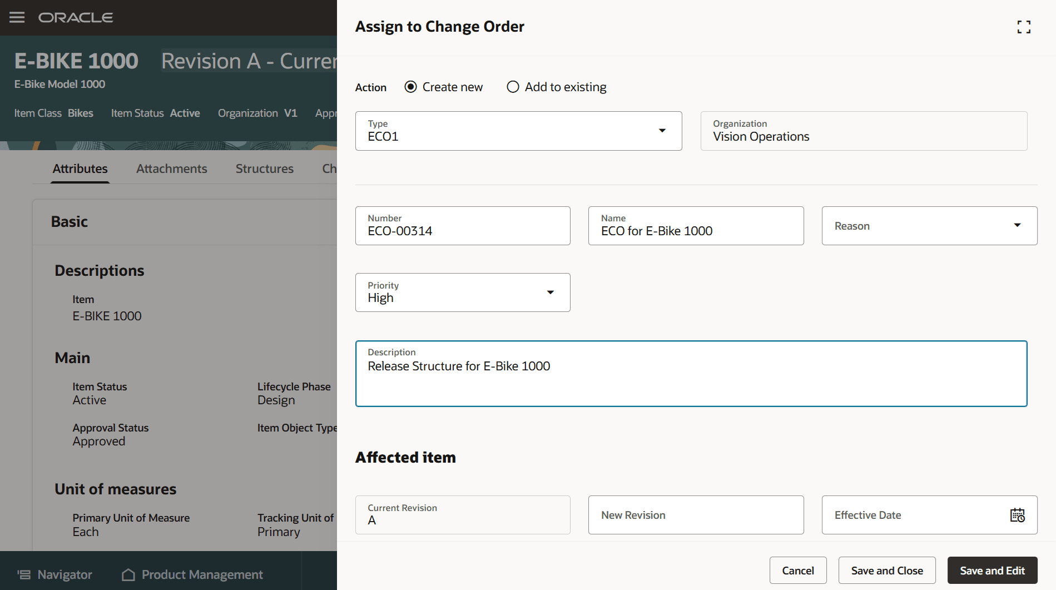Click the Unit of measures heading
The width and height of the screenshot is (1056, 590).
click(116, 489)
